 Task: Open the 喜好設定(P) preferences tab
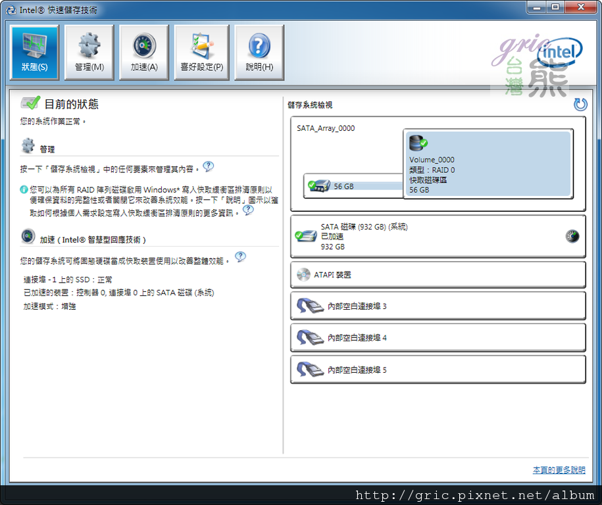[x=201, y=53]
